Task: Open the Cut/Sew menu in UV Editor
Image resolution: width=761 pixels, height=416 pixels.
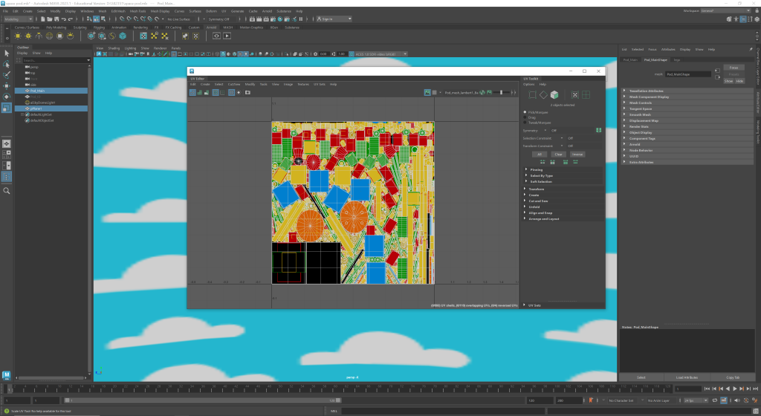Action: pos(234,85)
